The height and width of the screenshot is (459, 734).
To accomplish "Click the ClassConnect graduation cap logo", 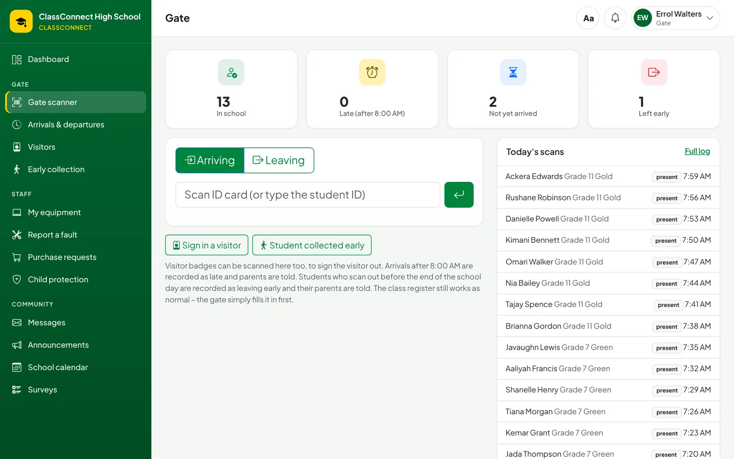I will 21,21.
